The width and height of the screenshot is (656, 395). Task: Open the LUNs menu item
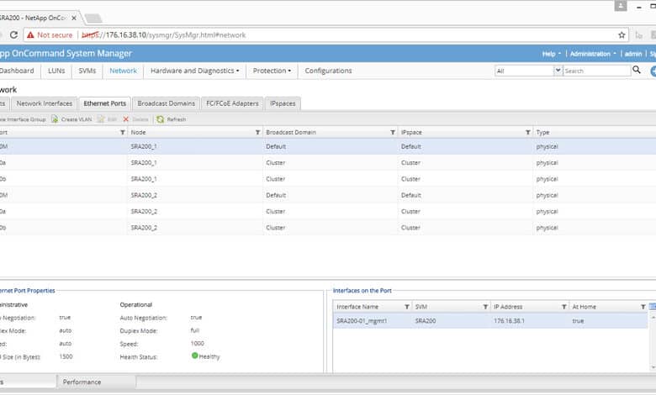(56, 71)
